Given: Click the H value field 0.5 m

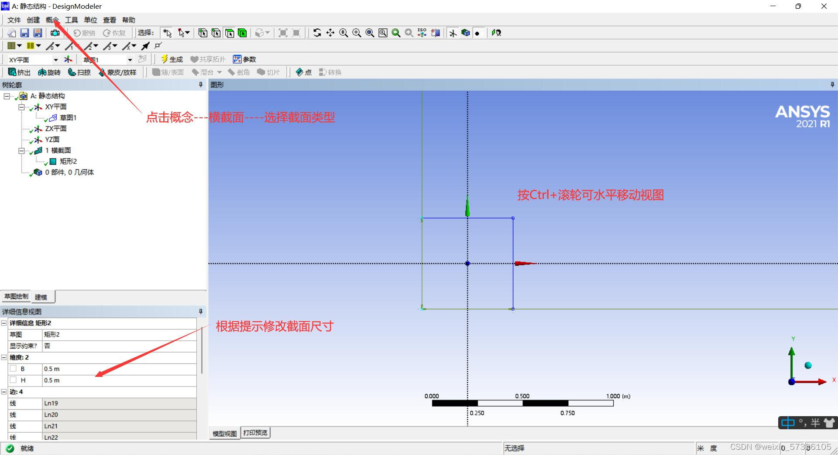Looking at the screenshot, I should click(x=119, y=380).
